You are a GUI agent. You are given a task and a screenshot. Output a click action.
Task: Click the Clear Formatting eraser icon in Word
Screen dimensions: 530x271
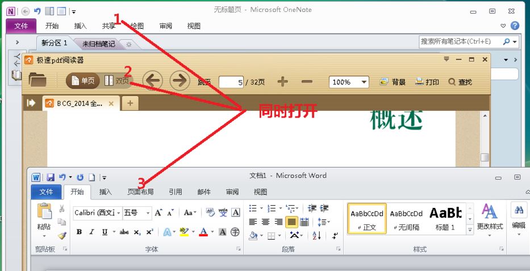(210, 212)
